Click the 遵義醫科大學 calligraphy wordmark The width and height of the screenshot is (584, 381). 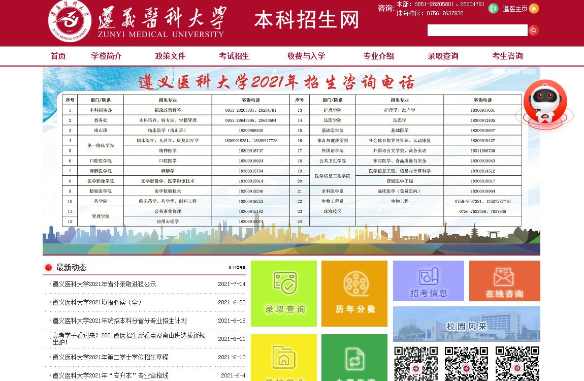tap(162, 17)
